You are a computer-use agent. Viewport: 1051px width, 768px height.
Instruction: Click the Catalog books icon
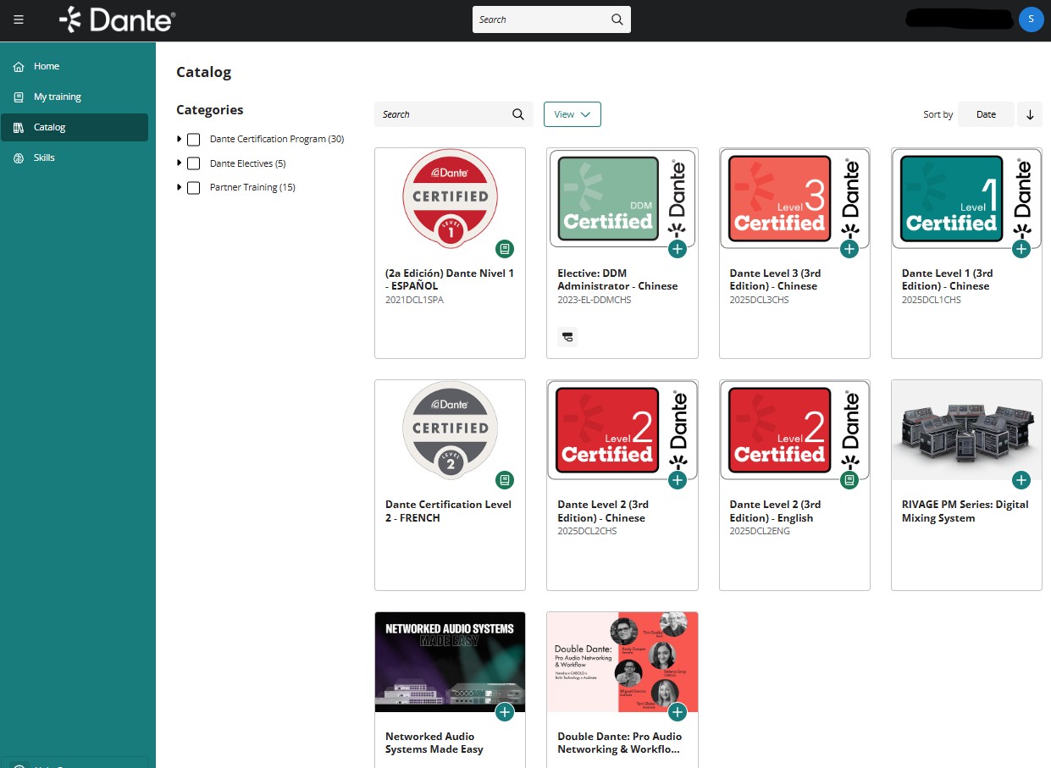[19, 127]
